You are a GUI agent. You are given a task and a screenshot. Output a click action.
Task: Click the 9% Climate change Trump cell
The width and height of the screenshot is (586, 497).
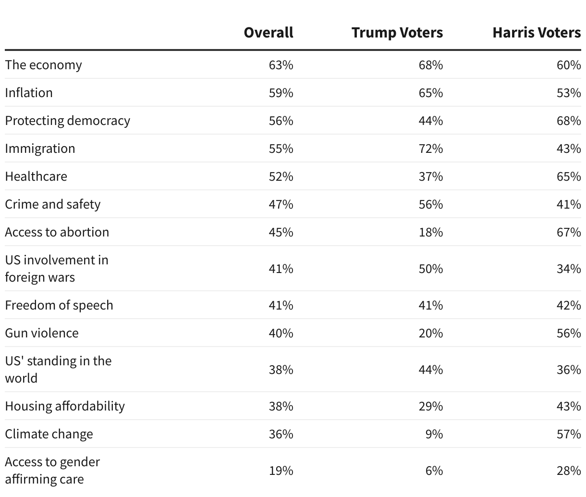click(x=434, y=434)
